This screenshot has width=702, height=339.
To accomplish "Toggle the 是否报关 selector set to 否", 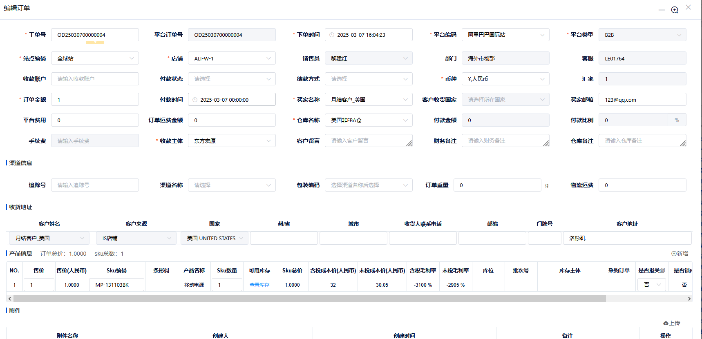I will (x=651, y=285).
